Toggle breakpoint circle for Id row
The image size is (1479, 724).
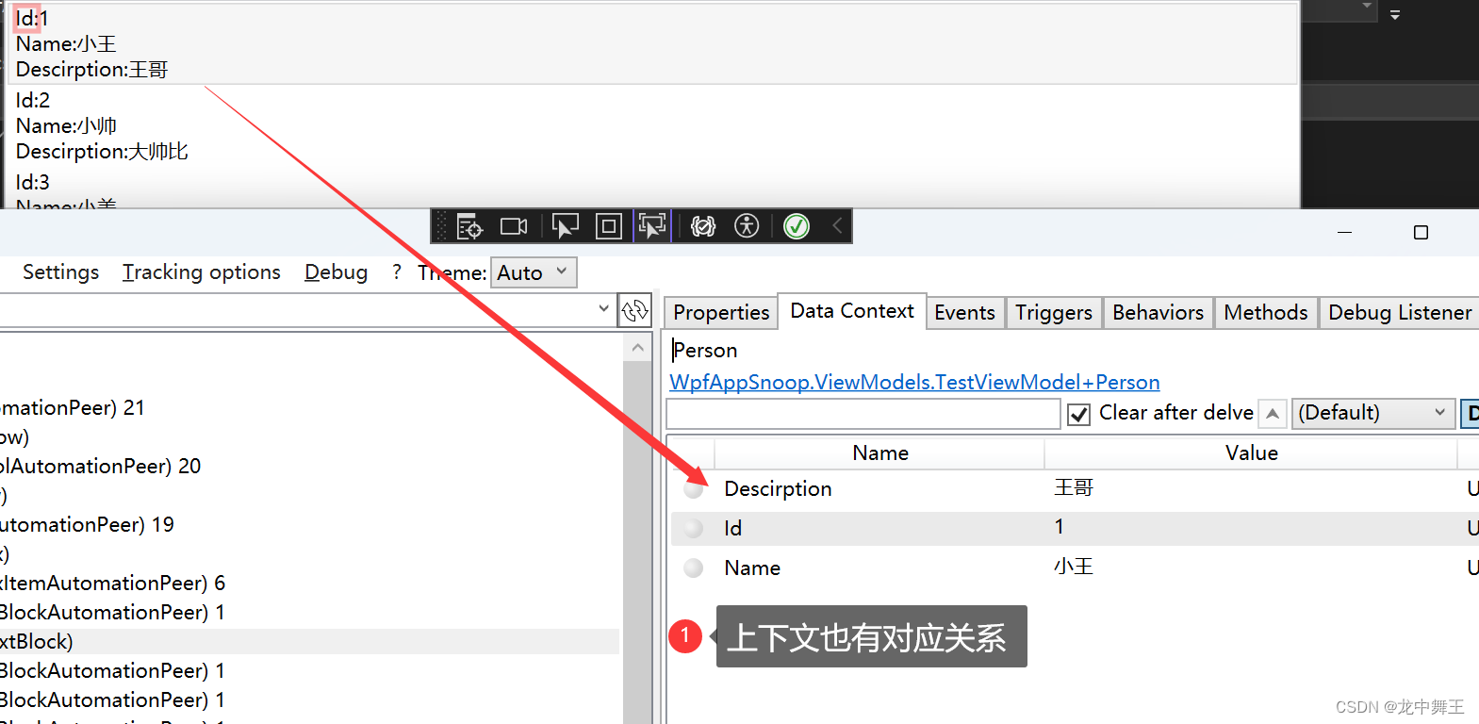[x=694, y=528]
